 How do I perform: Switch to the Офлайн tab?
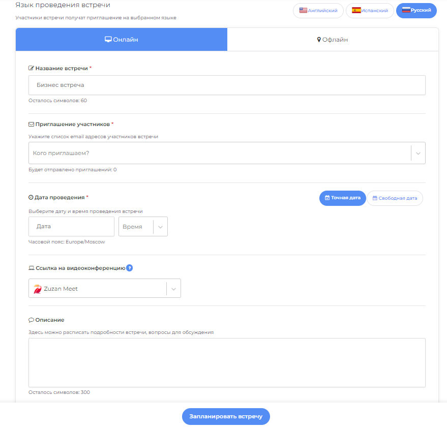click(333, 40)
